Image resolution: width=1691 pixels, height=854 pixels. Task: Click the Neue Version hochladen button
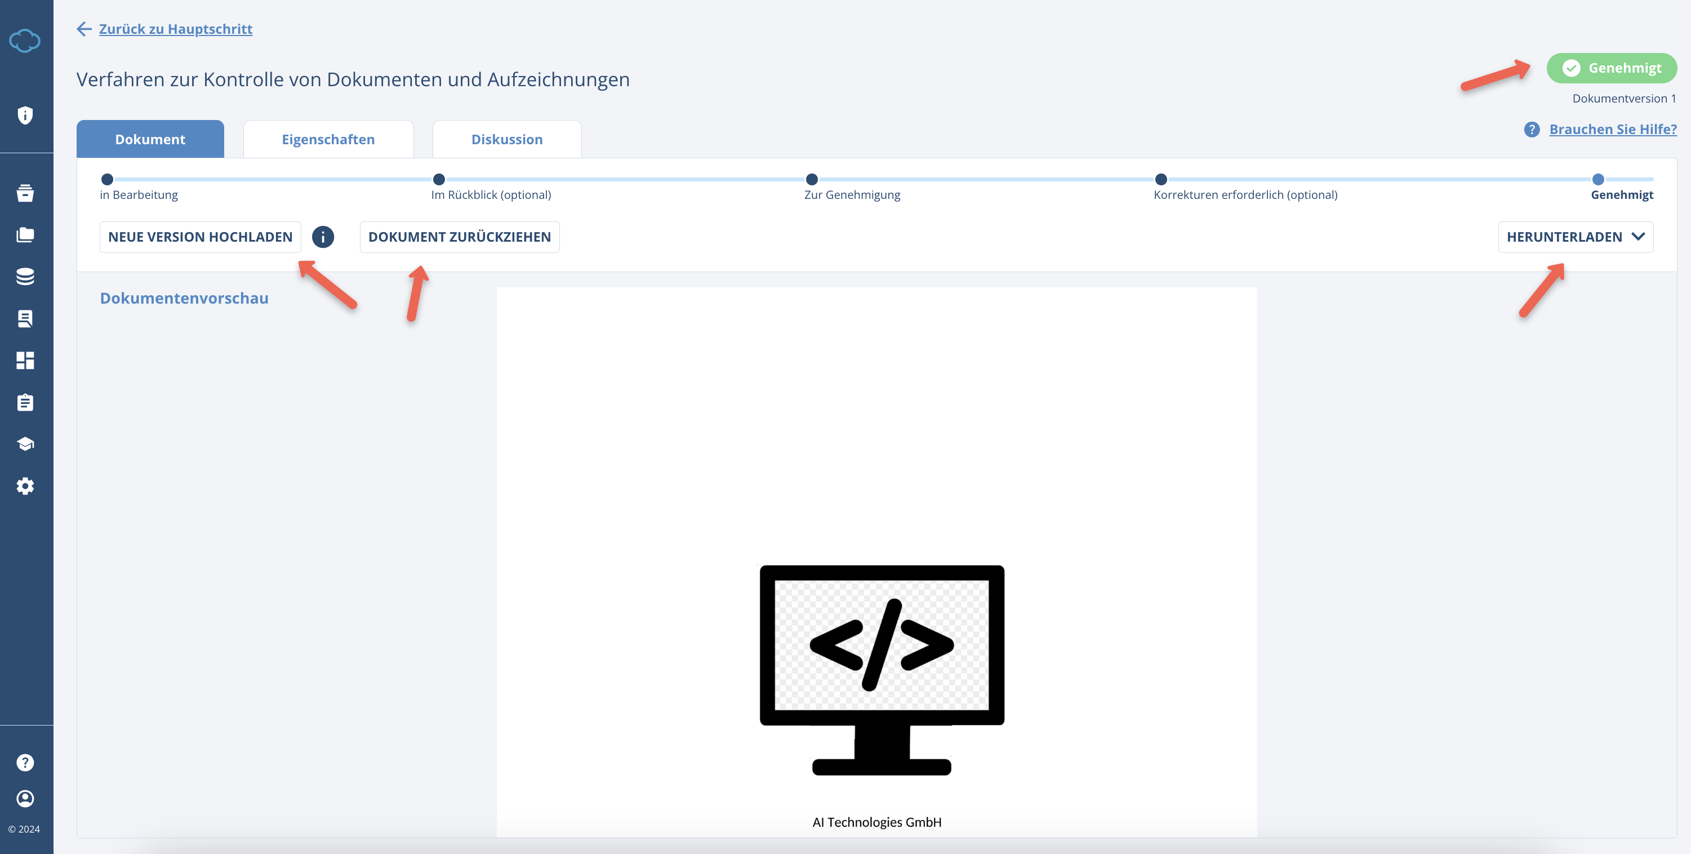click(x=199, y=237)
